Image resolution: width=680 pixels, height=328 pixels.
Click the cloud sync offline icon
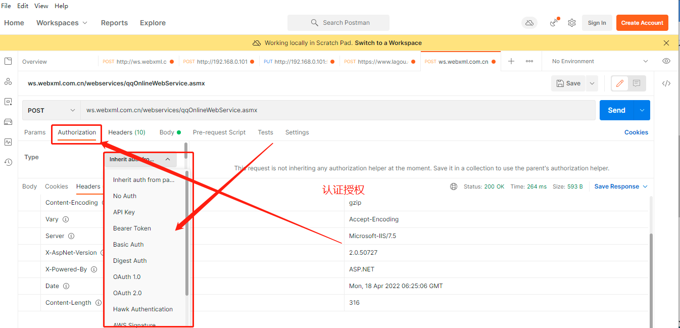pyautogui.click(x=529, y=23)
